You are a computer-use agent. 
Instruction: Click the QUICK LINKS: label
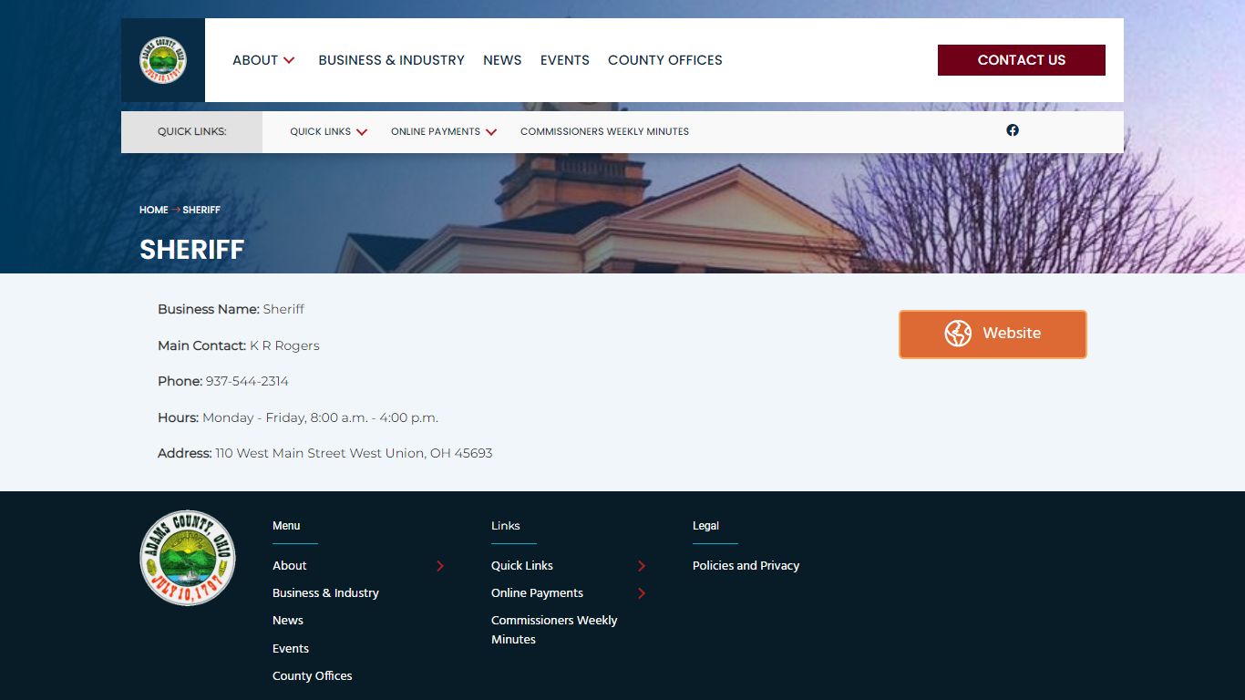point(192,131)
